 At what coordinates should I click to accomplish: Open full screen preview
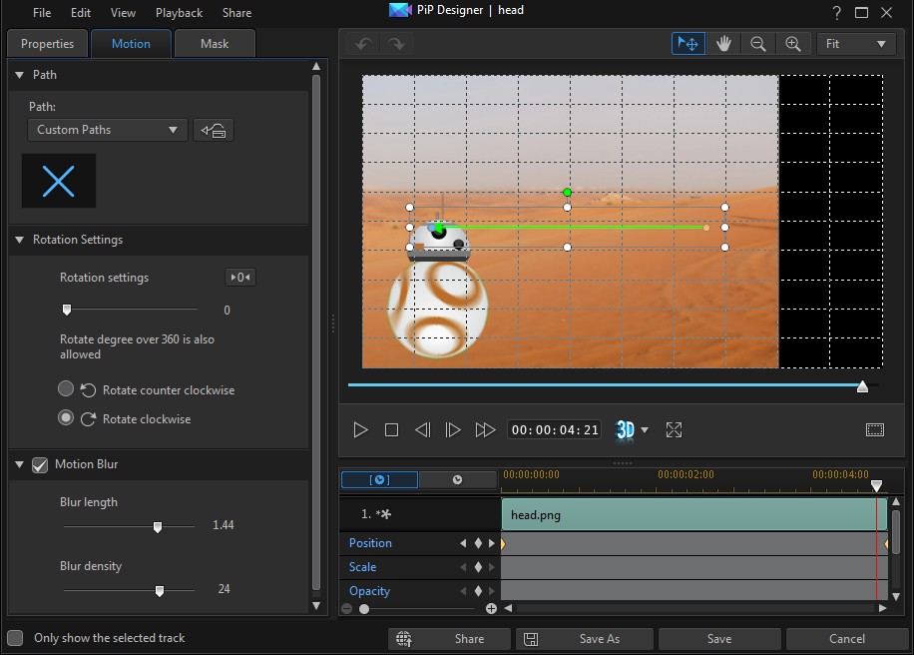click(674, 430)
